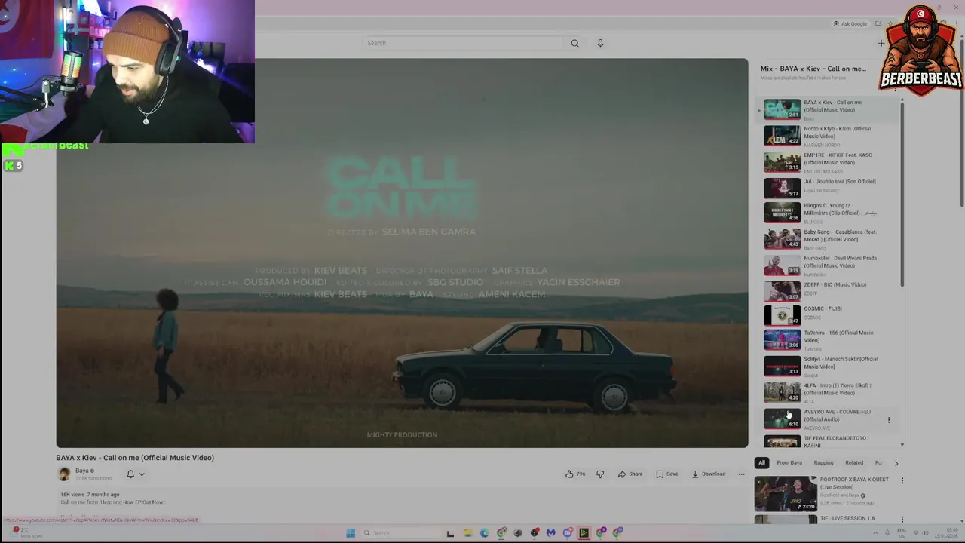Image resolution: width=965 pixels, height=543 pixels.
Task: Click the video player to pause
Action: 402,253
